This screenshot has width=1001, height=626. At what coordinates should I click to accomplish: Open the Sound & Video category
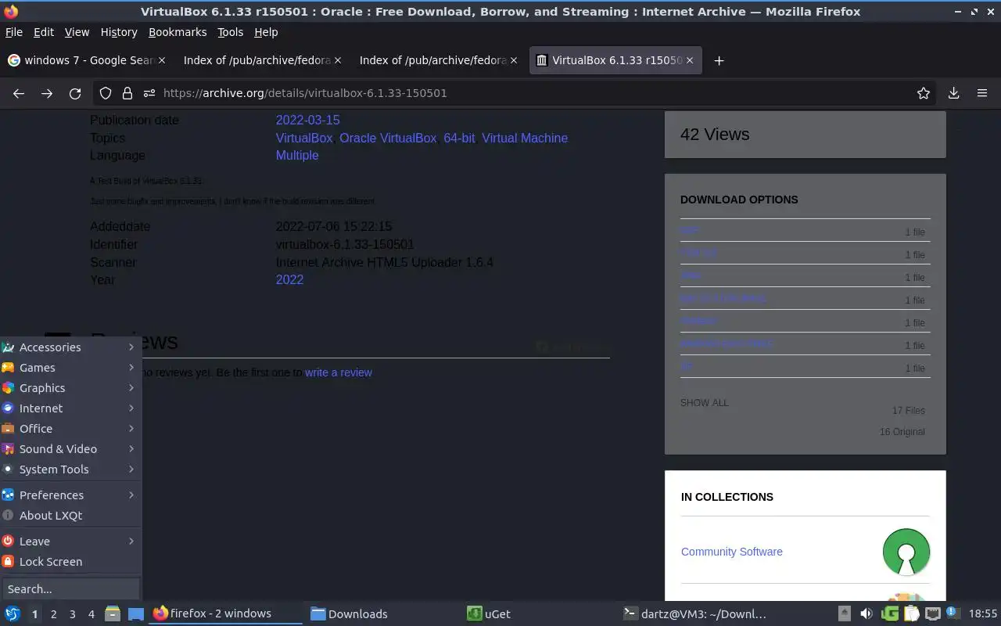tap(70, 448)
